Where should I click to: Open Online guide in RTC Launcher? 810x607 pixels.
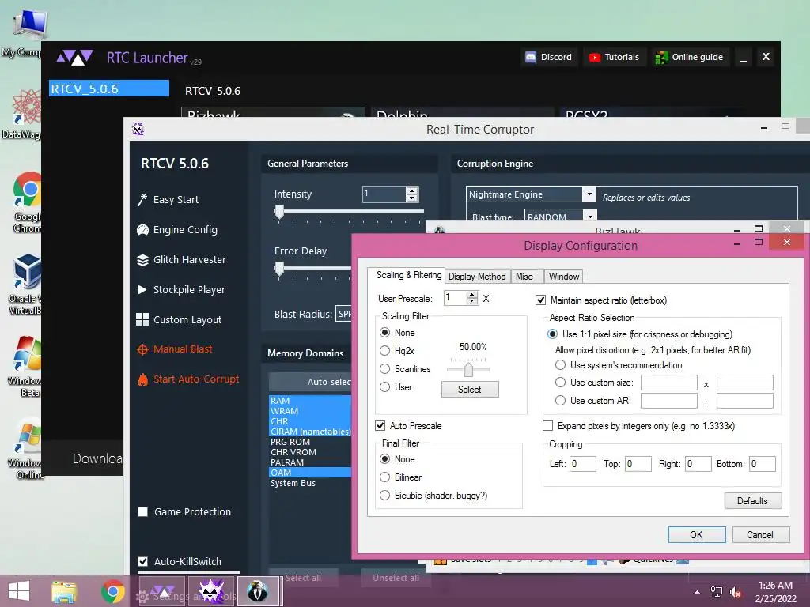(689, 57)
